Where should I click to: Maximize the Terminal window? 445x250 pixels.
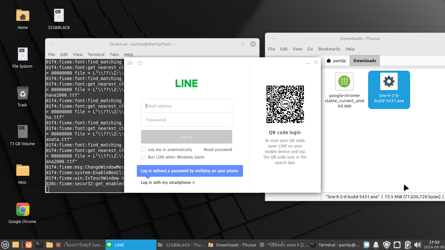pyautogui.click(x=243, y=44)
